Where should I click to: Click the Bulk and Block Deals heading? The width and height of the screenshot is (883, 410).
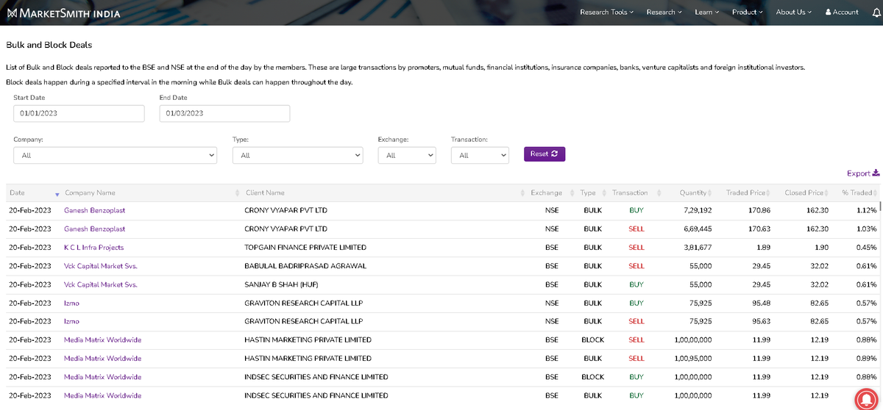[49, 45]
